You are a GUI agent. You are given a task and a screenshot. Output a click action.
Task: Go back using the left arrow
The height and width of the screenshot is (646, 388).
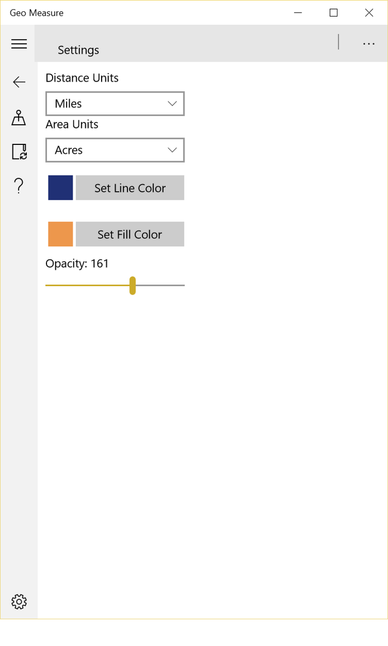point(19,82)
